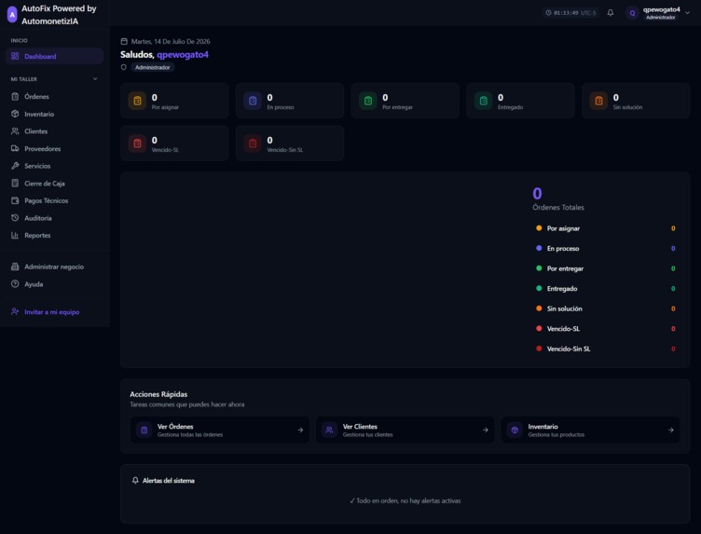
Task: Open Ver Clientes quick action
Action: tap(405, 431)
